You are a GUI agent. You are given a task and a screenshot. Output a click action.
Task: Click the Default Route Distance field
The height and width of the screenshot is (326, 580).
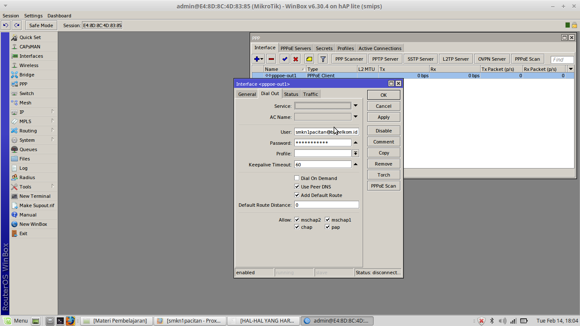tap(327, 205)
